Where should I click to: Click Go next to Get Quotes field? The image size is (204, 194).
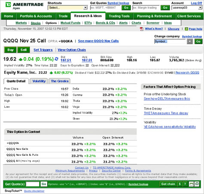pos(126,8)
